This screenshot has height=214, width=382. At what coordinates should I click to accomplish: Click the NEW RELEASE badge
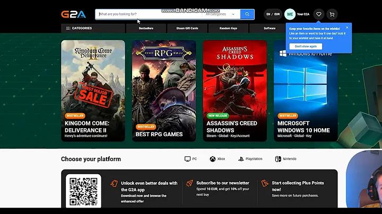tap(218, 116)
